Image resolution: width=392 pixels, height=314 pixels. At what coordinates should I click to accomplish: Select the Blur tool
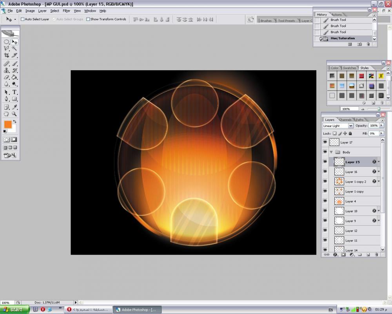tap(7, 84)
